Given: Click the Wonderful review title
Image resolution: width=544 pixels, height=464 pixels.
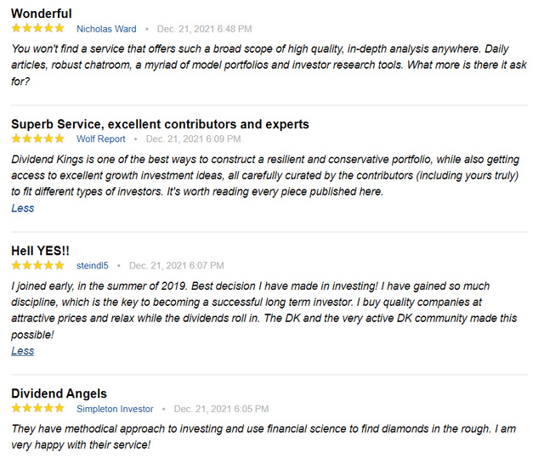Looking at the screenshot, I should (x=42, y=14).
